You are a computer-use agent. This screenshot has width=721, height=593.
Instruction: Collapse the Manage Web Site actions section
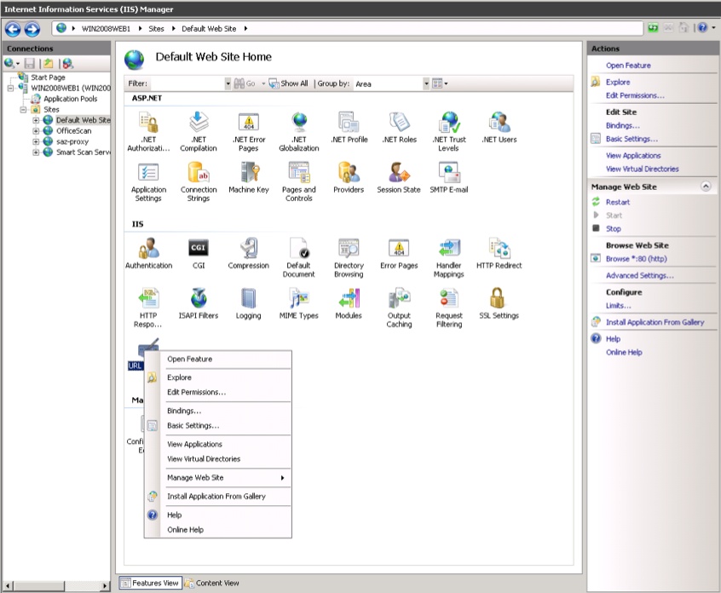pos(706,187)
